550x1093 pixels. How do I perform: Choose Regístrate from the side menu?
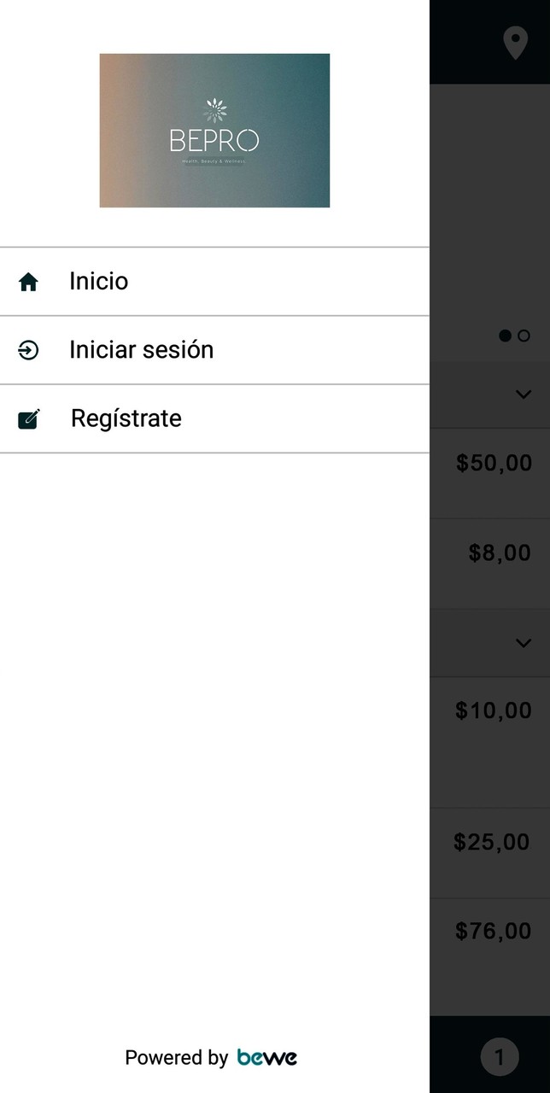pyautogui.click(x=126, y=418)
